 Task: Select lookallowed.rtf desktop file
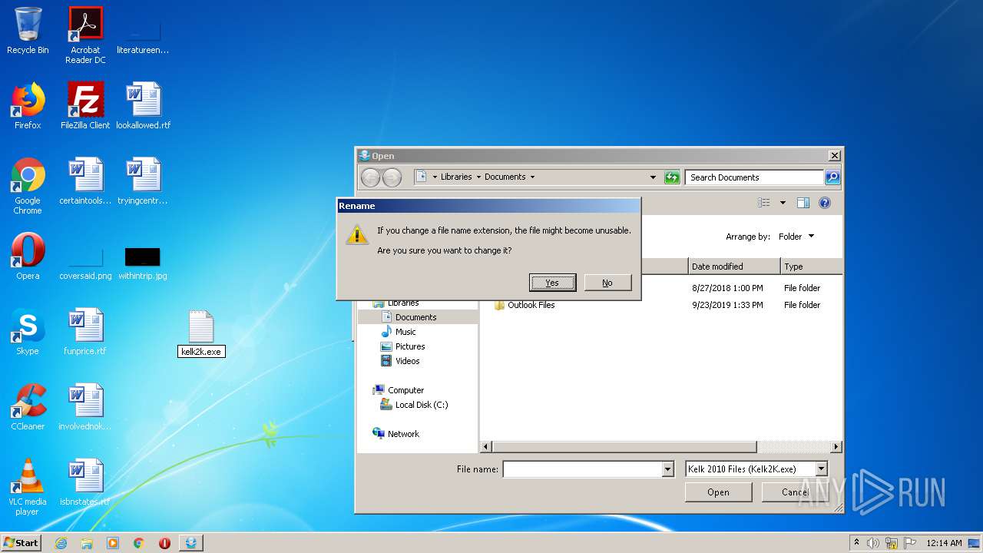144,106
